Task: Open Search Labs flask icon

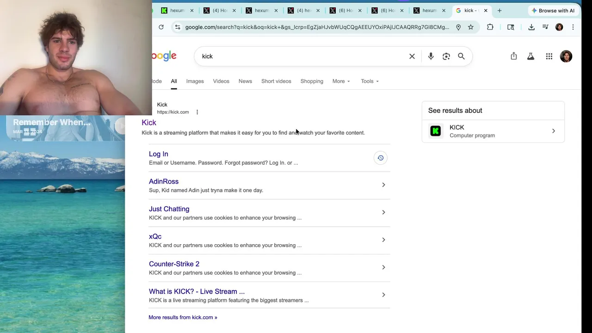Action: [531, 56]
